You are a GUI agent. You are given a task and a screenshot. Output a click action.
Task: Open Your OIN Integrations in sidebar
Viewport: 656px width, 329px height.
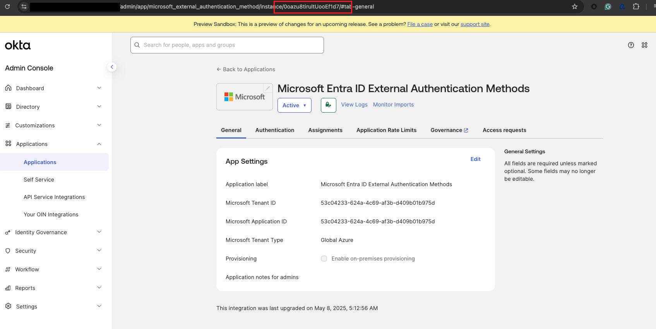tap(51, 214)
